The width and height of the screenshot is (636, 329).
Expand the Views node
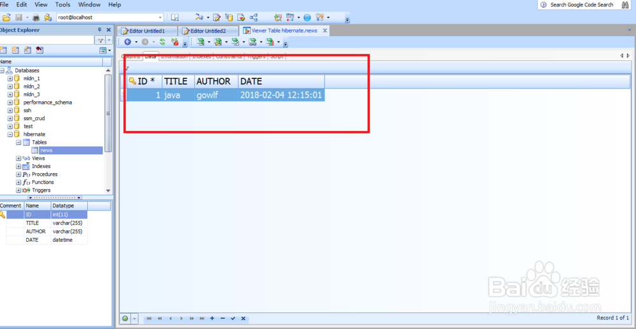pyautogui.click(x=18, y=158)
